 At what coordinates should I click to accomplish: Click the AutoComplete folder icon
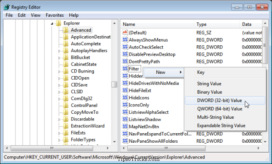[x=66, y=43]
